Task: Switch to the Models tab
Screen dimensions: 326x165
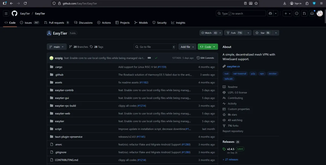Action: [x=141, y=23]
